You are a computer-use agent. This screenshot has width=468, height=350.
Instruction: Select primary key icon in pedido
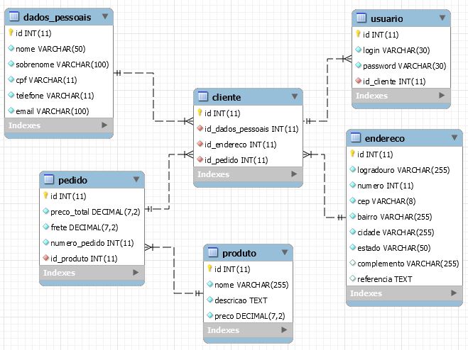point(45,195)
